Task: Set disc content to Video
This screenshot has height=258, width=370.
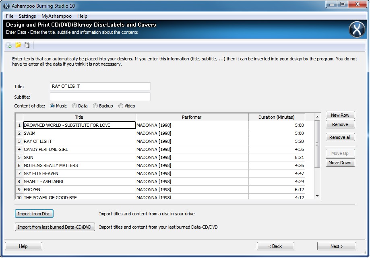Action: (121, 106)
